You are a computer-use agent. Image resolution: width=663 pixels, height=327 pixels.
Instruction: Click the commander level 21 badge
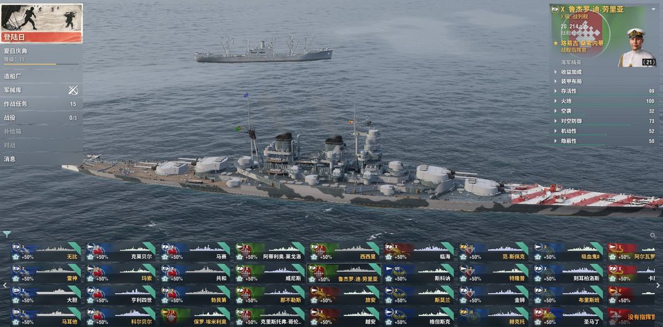(x=648, y=63)
